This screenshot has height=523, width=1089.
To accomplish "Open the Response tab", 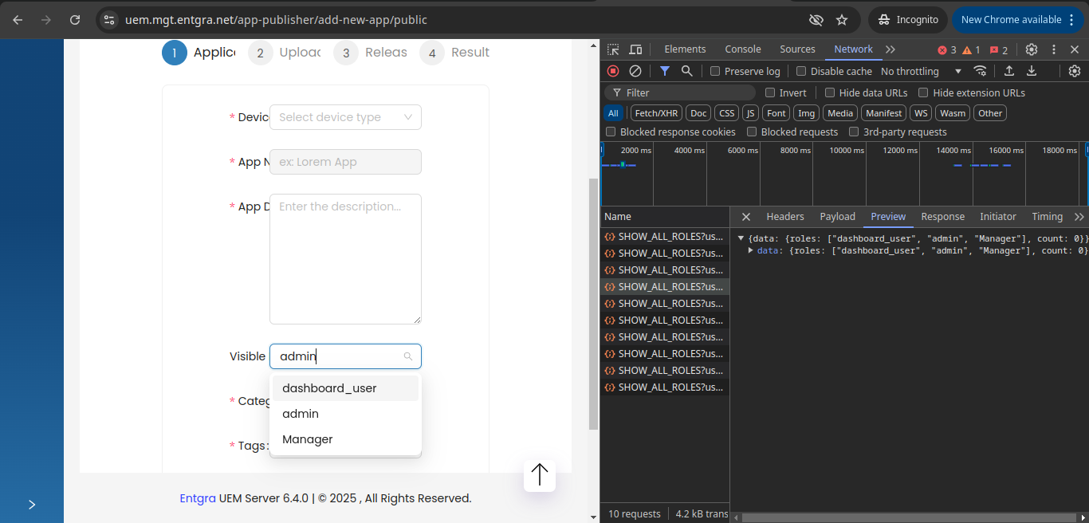I will [943, 217].
